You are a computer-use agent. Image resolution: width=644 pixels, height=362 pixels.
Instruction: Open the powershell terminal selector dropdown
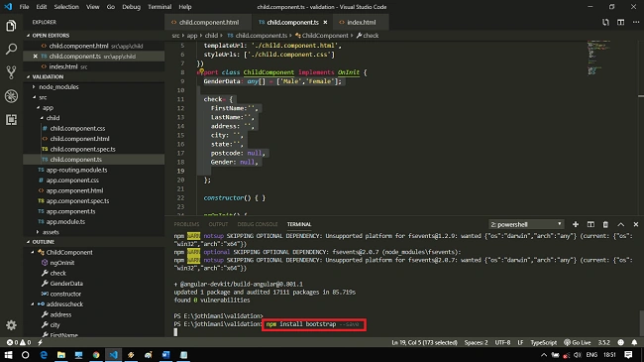526,224
